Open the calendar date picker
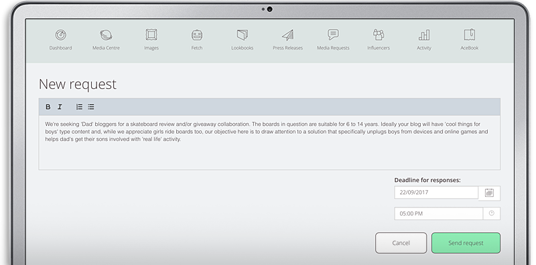This screenshot has width=536, height=265. click(x=489, y=193)
